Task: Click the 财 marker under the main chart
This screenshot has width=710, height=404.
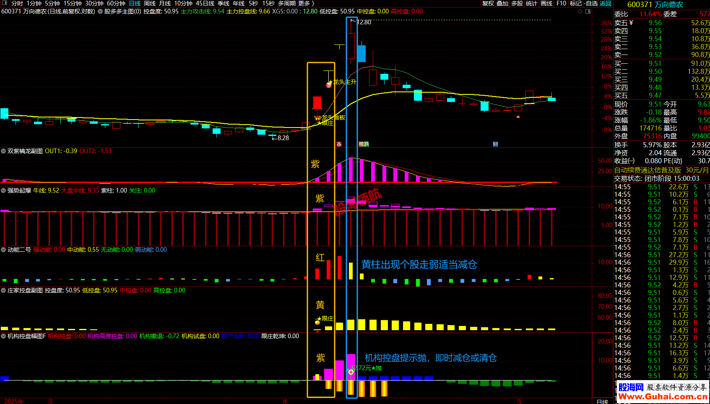Action: (495, 144)
